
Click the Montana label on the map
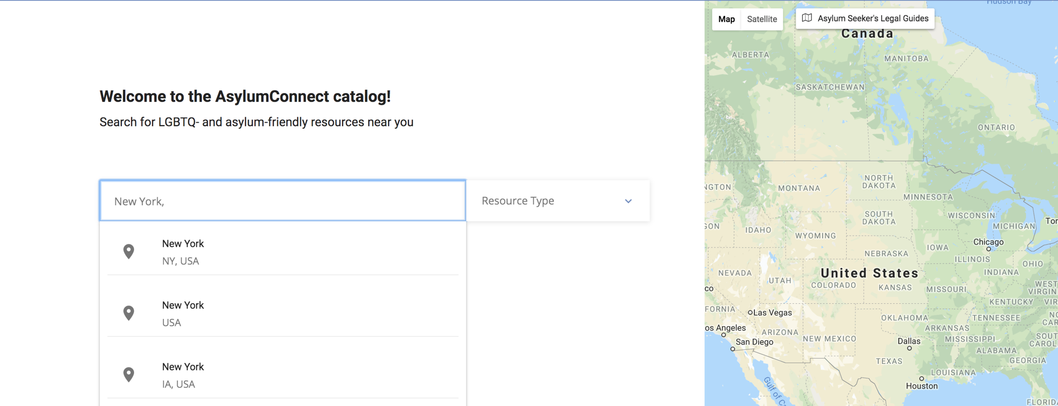(x=799, y=188)
